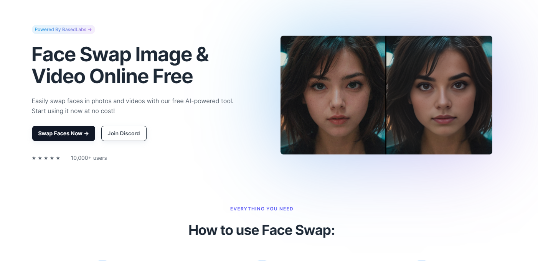This screenshot has width=538, height=261.
Task: Select the first rating star
Action: [x=34, y=158]
